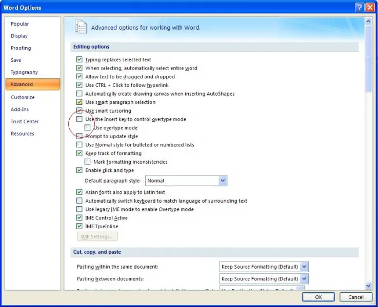Viewport: 378px width, 307px height.
Task: Enable Prompt to update style
Action: [79, 136]
